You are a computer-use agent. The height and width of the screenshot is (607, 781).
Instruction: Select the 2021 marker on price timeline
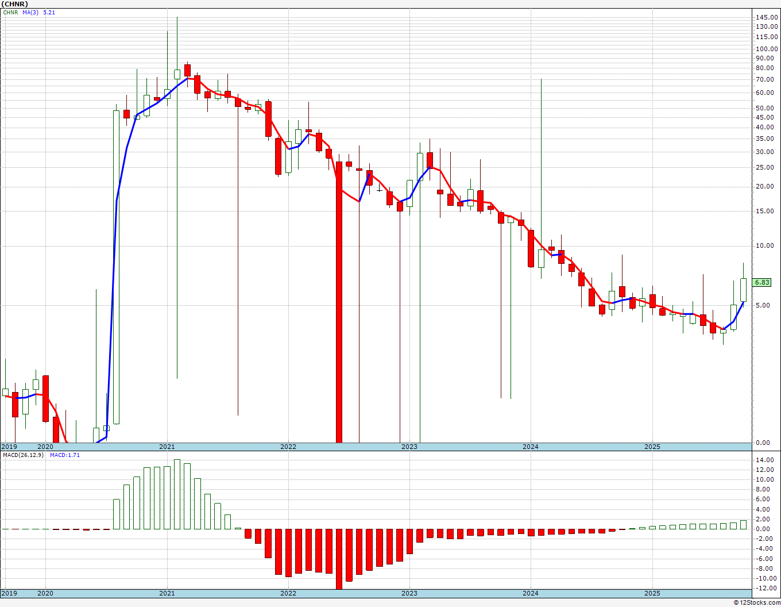[167, 447]
